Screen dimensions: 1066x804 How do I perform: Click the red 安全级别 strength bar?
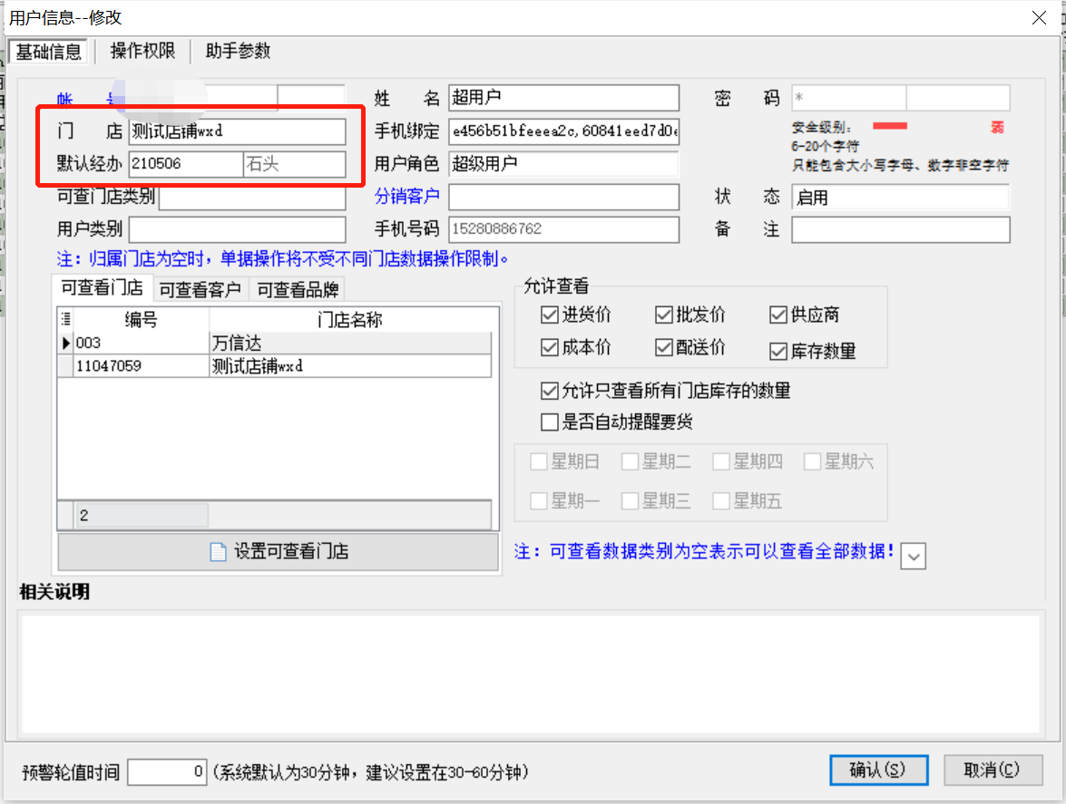890,126
